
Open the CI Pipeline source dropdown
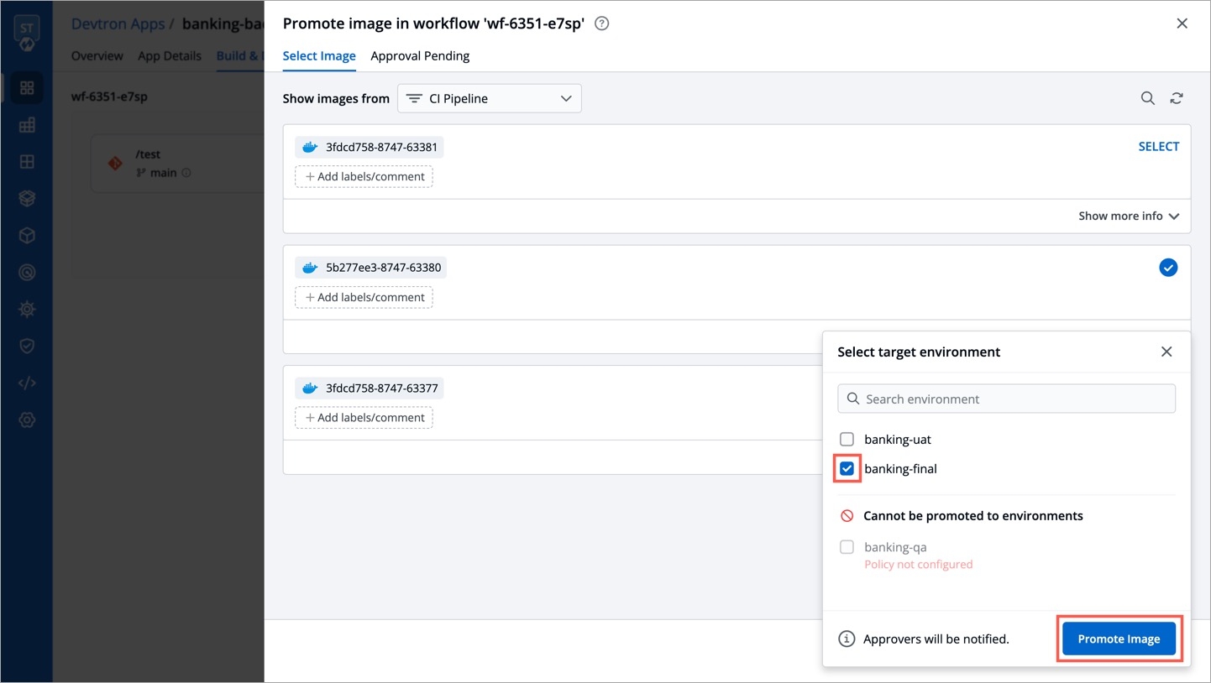pos(490,99)
